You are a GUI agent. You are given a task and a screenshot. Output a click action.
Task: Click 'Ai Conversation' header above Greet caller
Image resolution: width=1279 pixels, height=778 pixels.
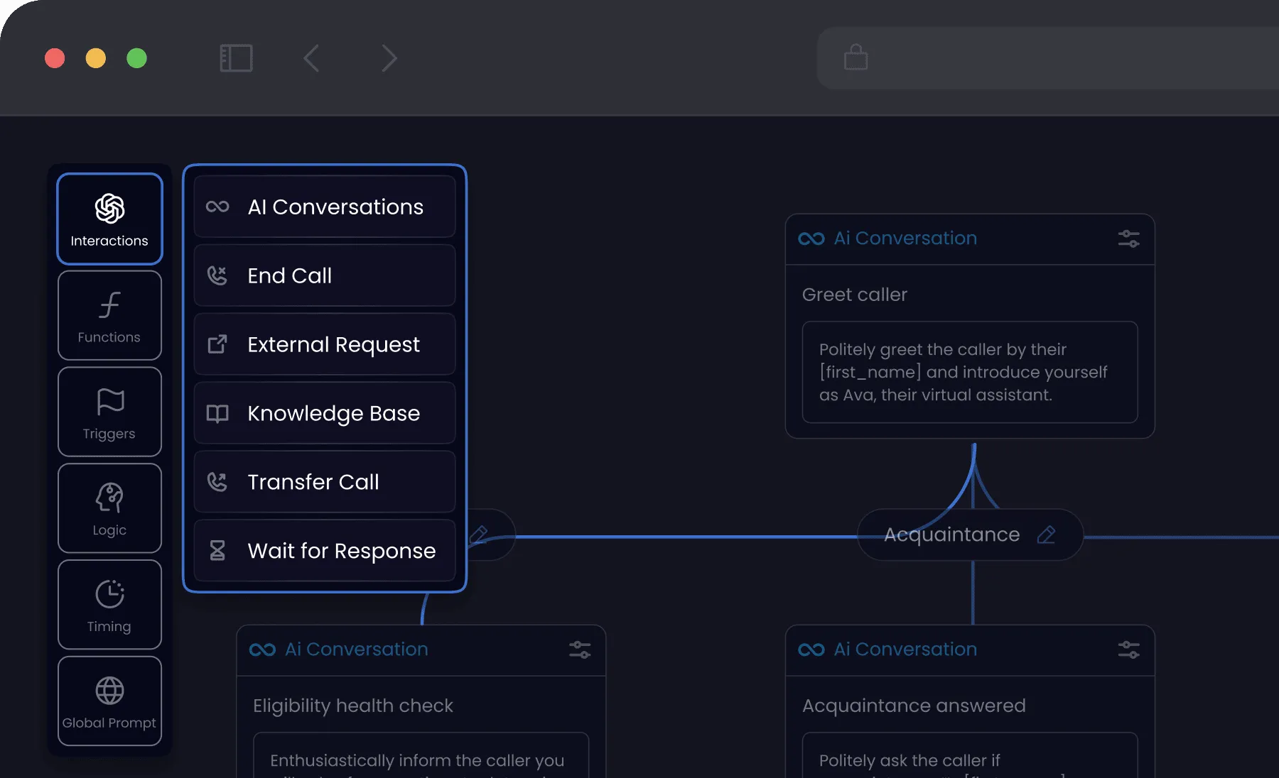(x=905, y=239)
